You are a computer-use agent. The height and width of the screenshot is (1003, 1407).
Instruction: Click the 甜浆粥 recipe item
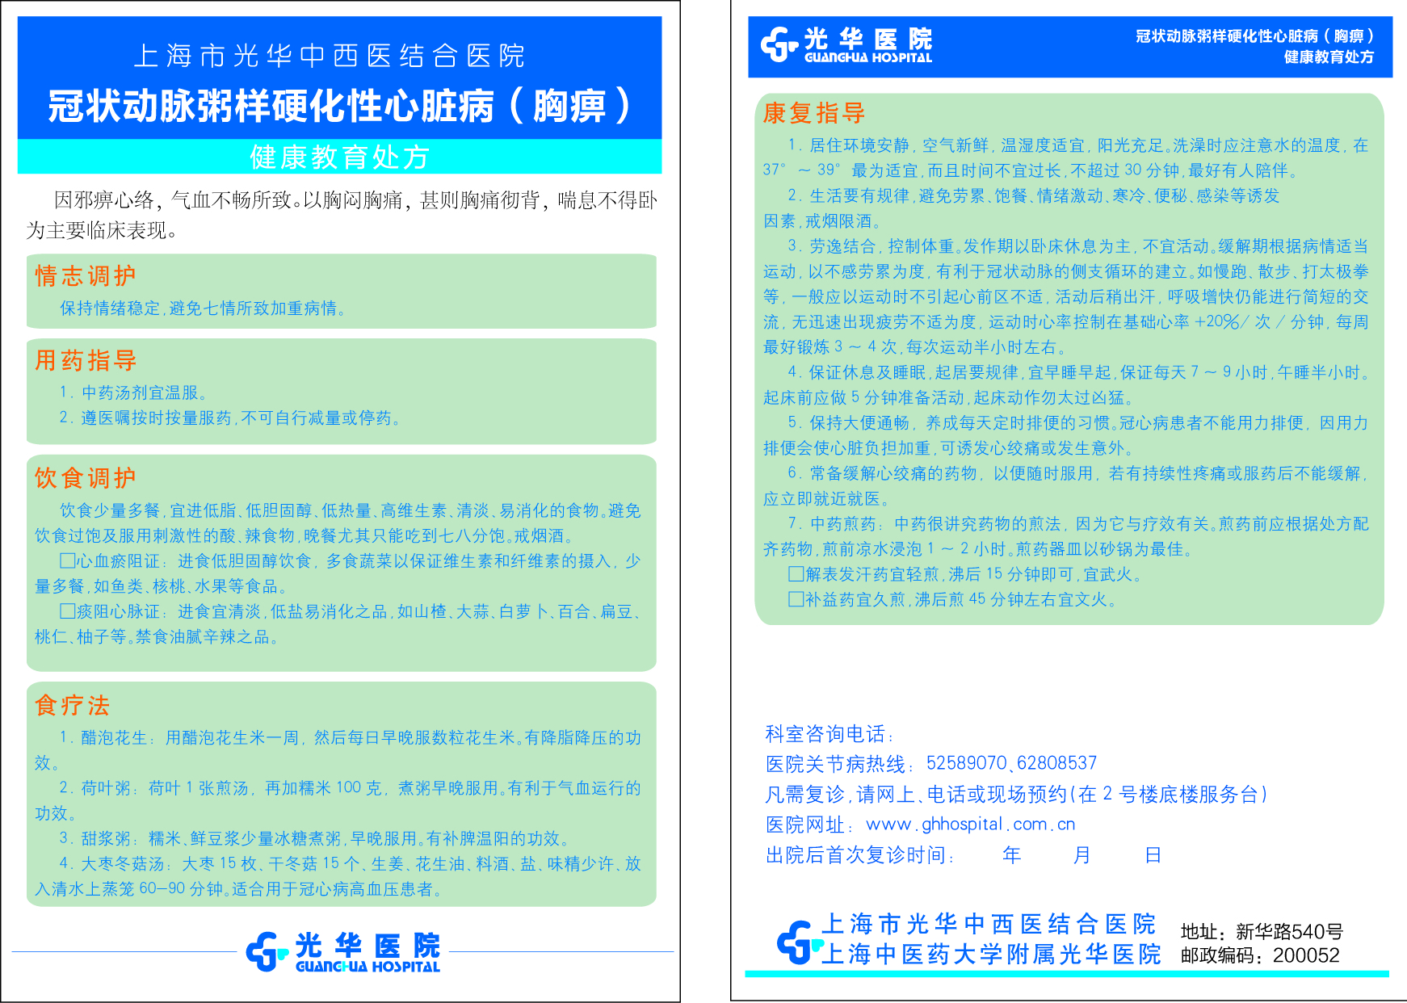point(315,838)
